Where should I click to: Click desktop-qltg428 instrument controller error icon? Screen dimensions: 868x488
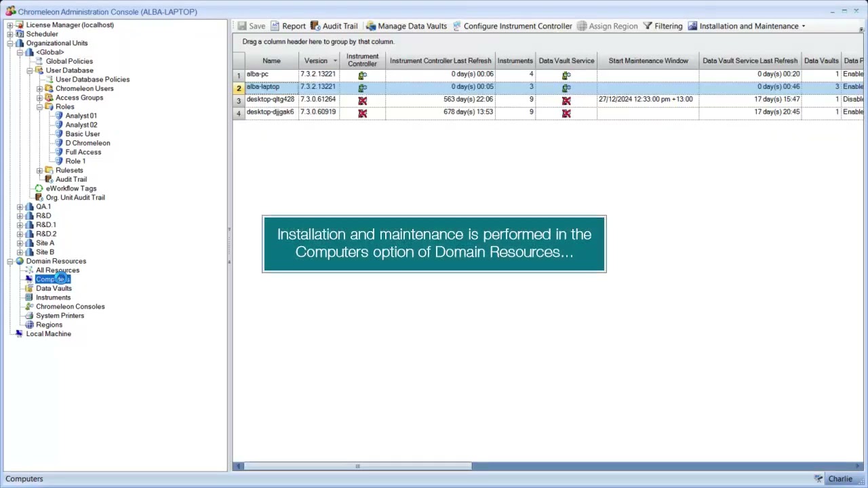coord(362,100)
